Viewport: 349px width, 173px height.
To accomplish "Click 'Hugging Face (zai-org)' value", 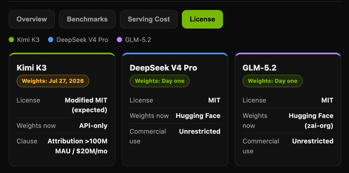I will (x=311, y=121).
